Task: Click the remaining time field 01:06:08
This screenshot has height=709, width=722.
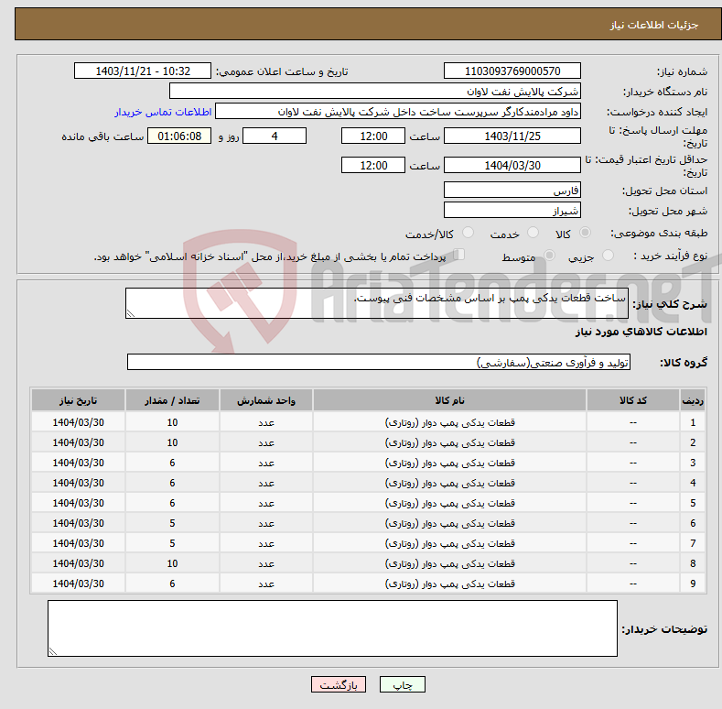Action: click(x=179, y=136)
